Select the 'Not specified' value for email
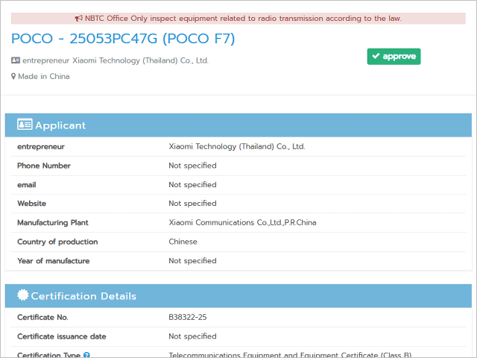The width and height of the screenshot is (477, 358). pos(192,185)
